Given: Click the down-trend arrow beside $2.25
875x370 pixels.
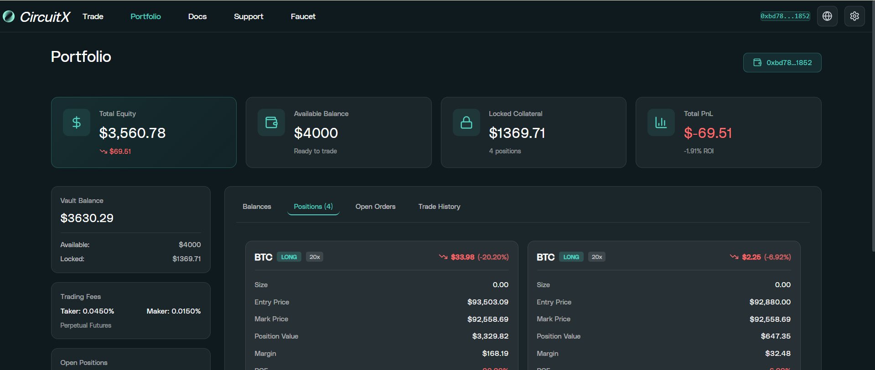Looking at the screenshot, I should click(x=734, y=257).
